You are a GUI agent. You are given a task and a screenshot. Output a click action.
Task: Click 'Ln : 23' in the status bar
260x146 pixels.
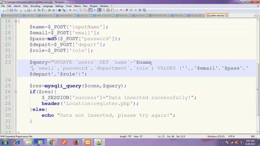[161, 137]
